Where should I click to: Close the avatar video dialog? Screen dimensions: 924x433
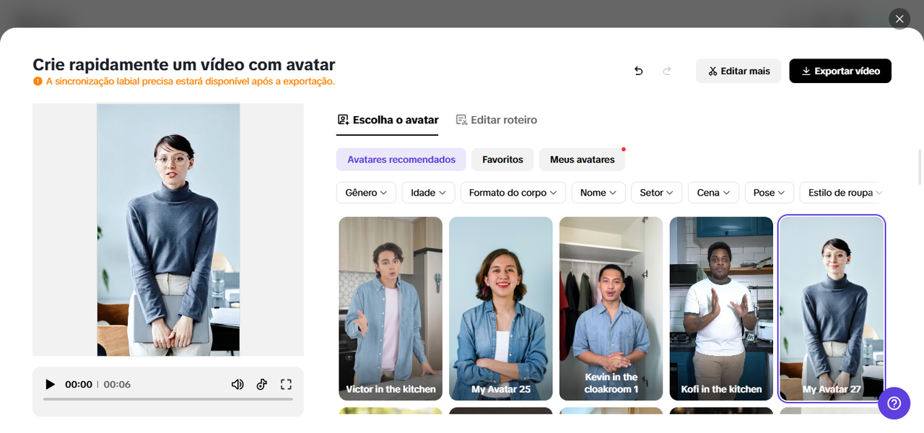[x=899, y=19]
